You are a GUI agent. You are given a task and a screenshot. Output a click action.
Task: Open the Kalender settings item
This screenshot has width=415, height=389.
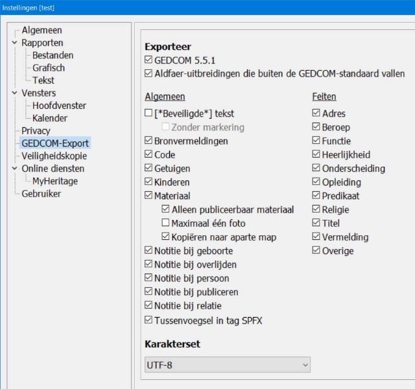coord(50,118)
